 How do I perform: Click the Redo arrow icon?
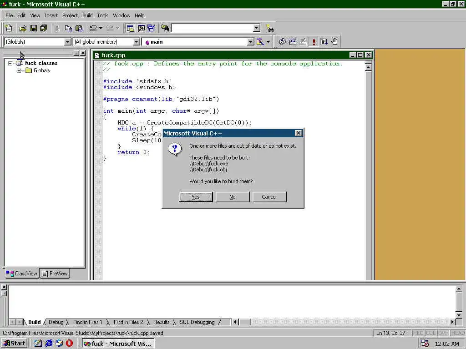tap(110, 28)
